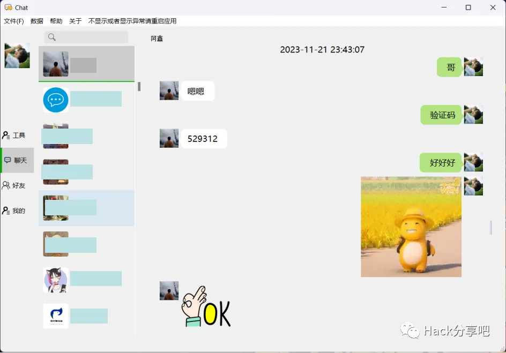This screenshot has width=506, height=353.
Task: Click sender avatar beside 529312 message
Action: (169, 138)
